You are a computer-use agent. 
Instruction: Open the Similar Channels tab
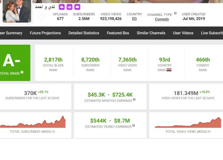point(151,33)
